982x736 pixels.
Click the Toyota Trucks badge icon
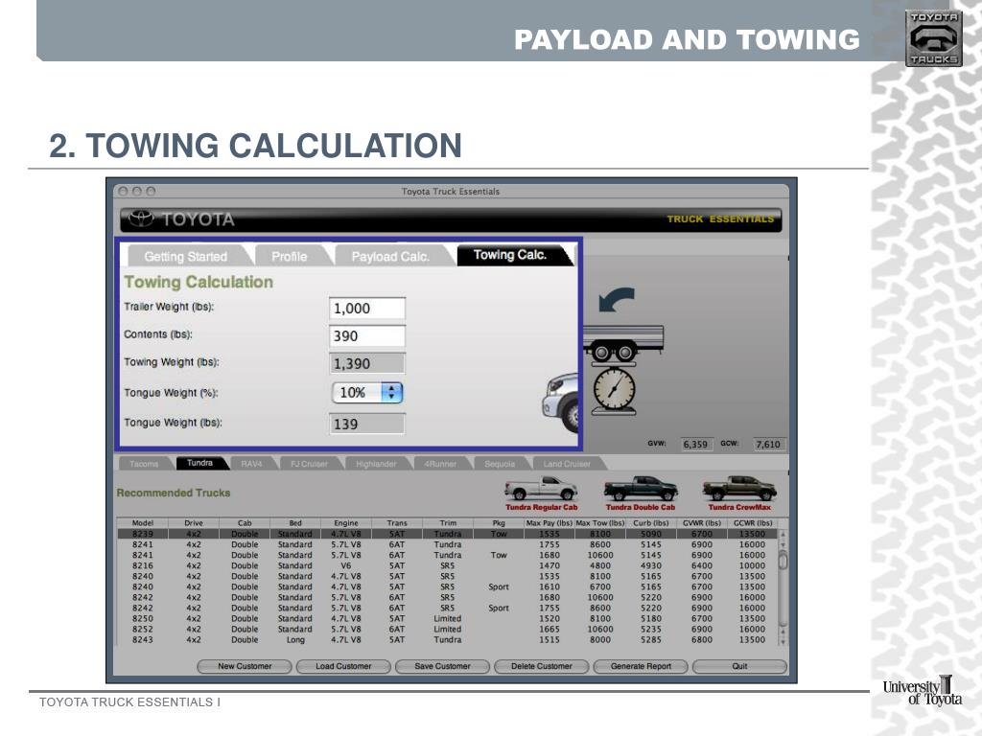point(933,38)
